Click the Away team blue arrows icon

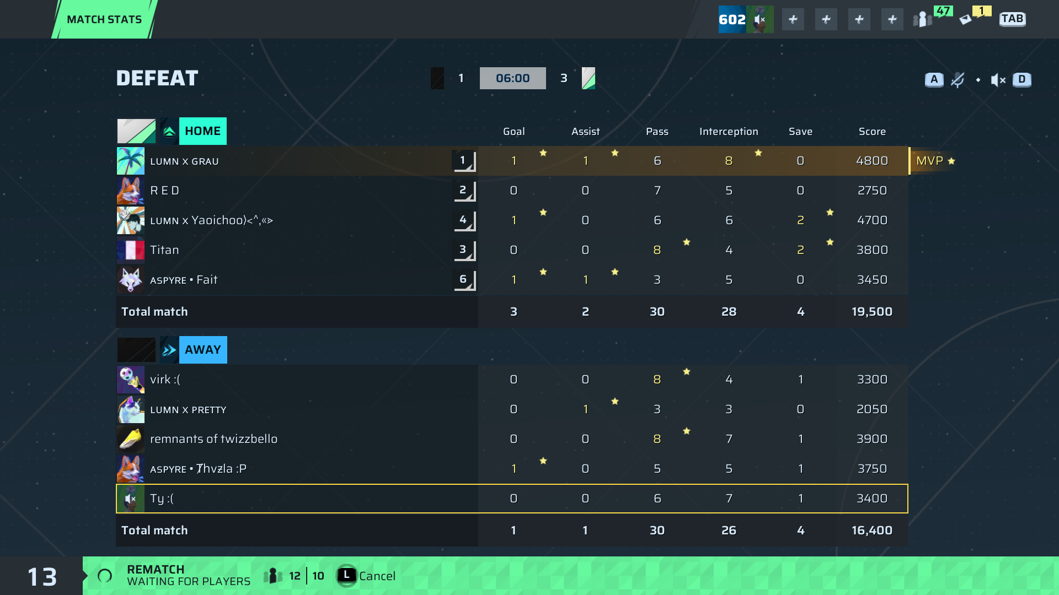pos(169,350)
